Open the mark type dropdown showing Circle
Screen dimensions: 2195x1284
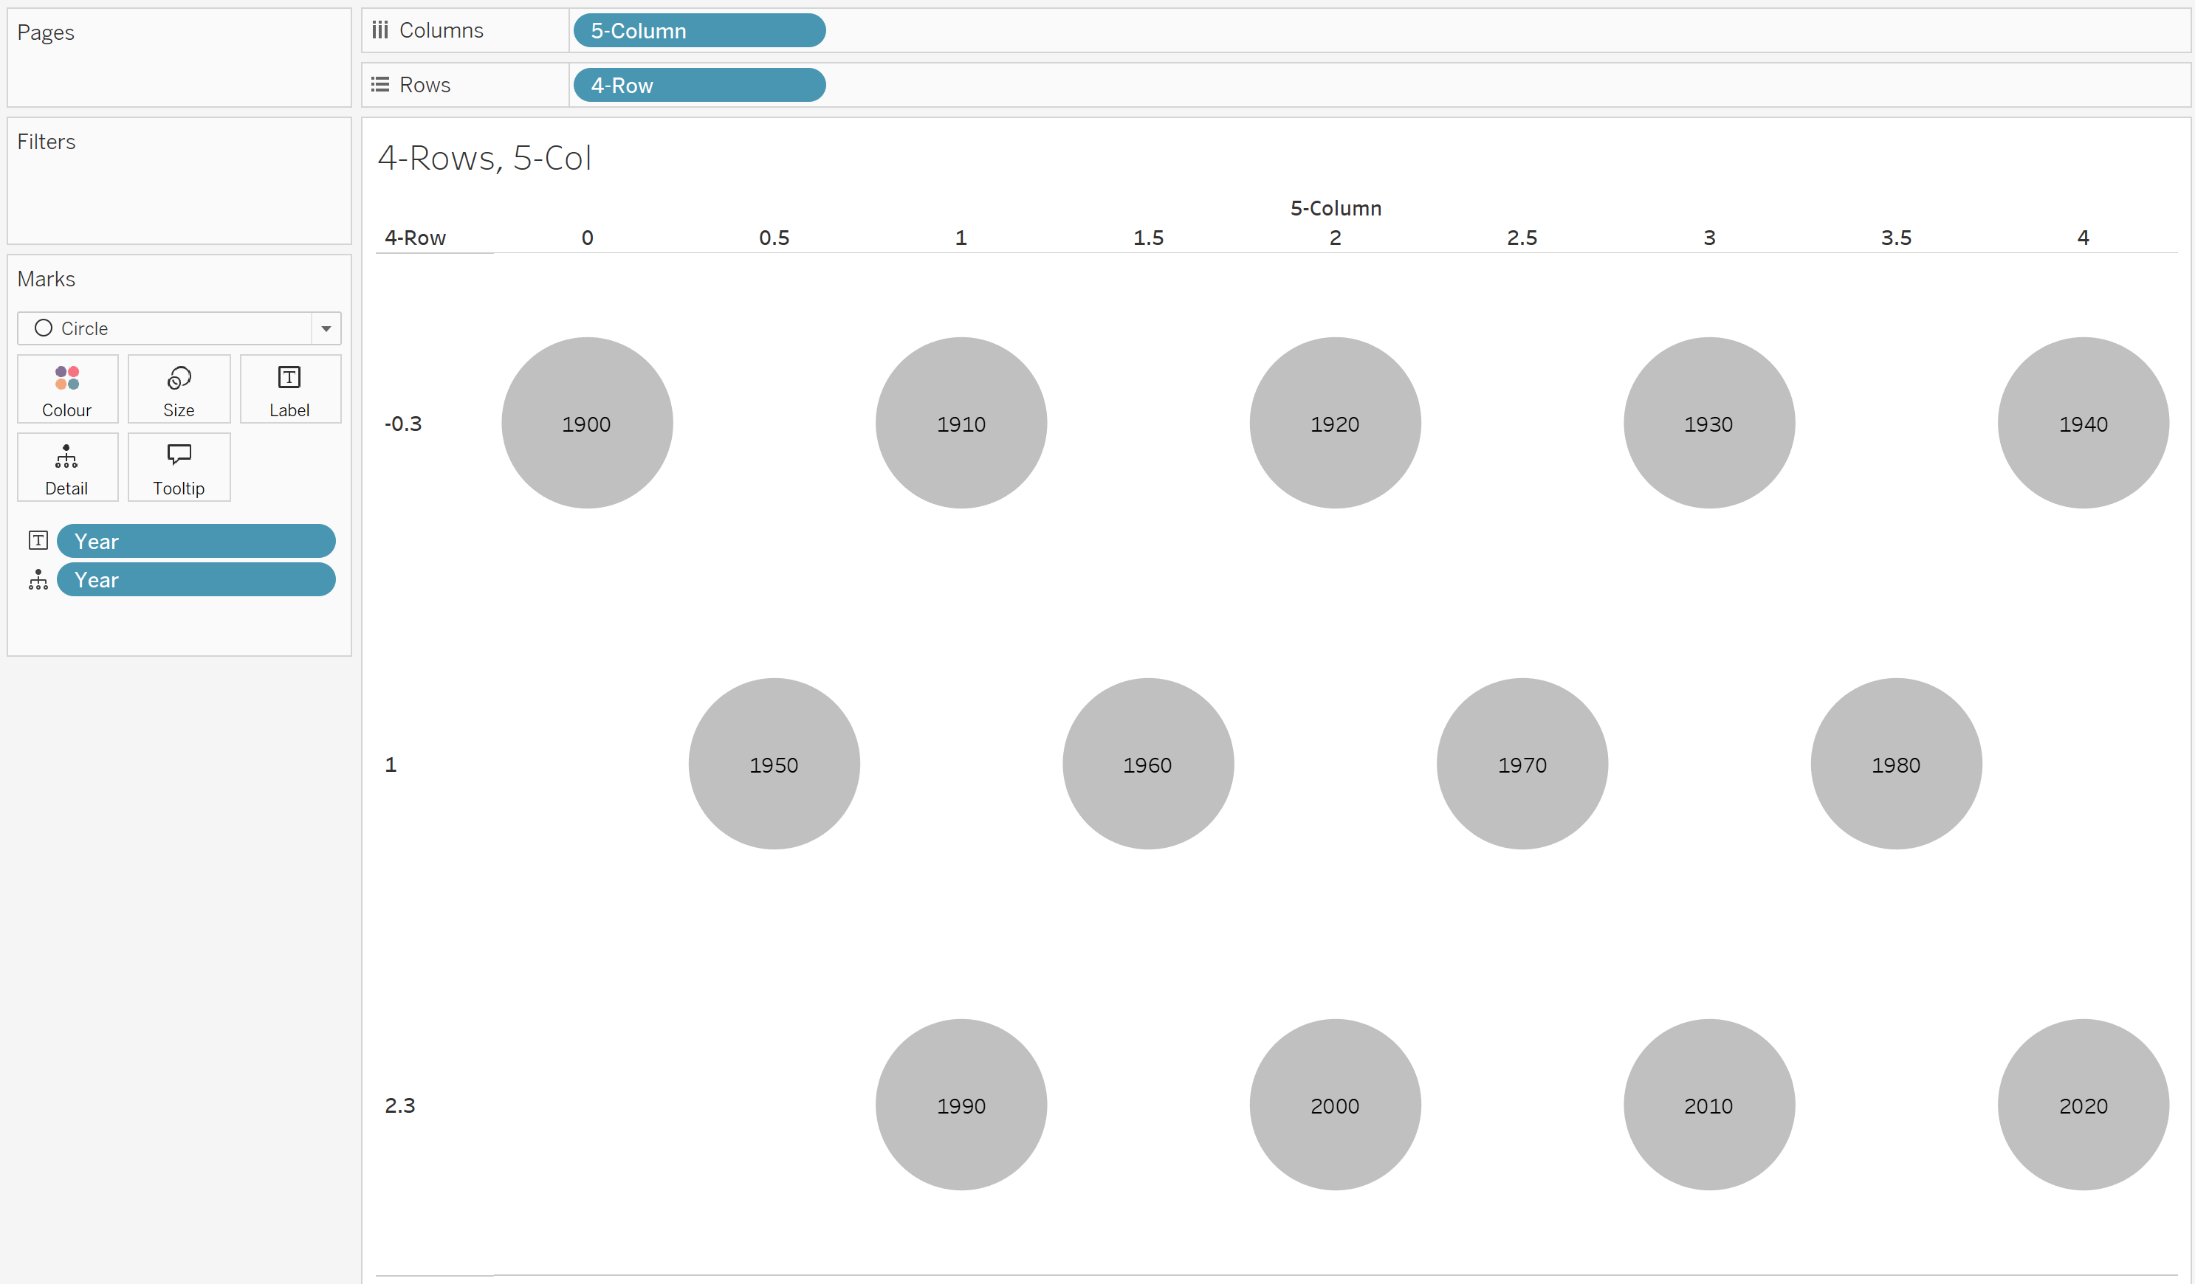click(326, 328)
